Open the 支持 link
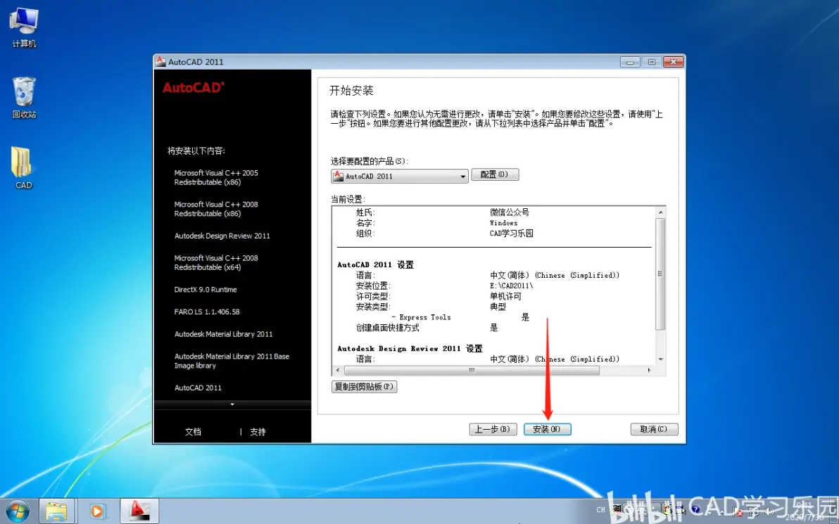 point(258,431)
